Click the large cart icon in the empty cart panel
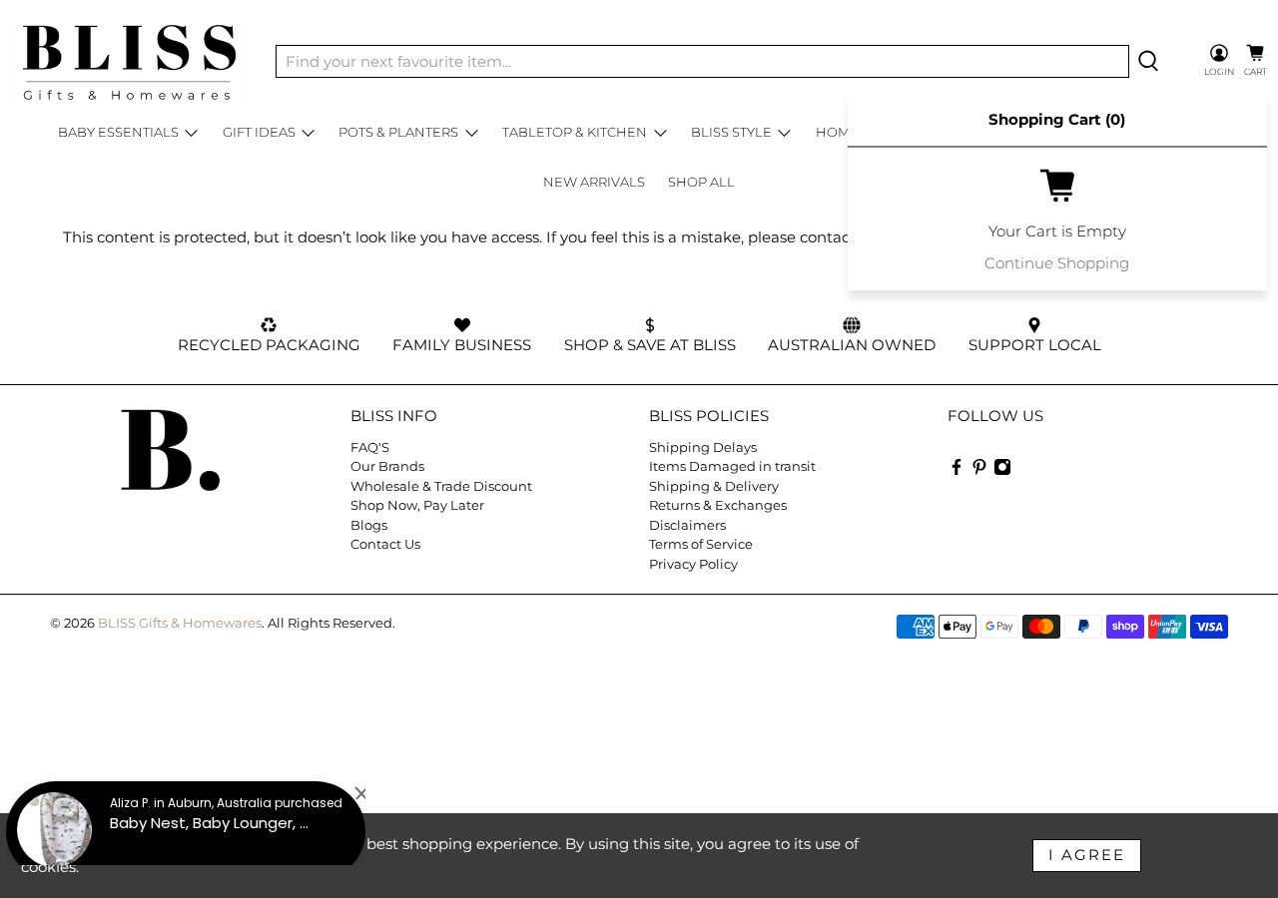 (x=1057, y=186)
